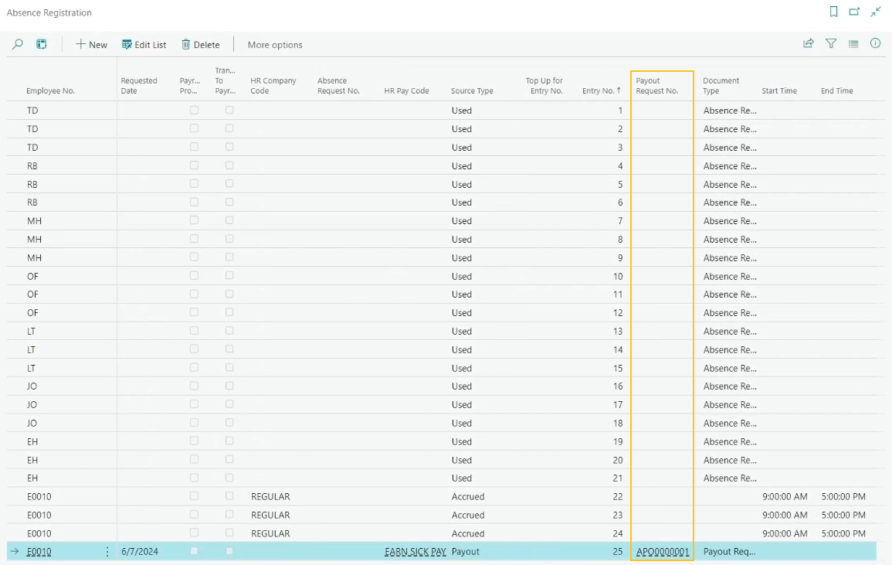
Task: Enable Transfer To Payroll for entry 25
Action: [229, 551]
